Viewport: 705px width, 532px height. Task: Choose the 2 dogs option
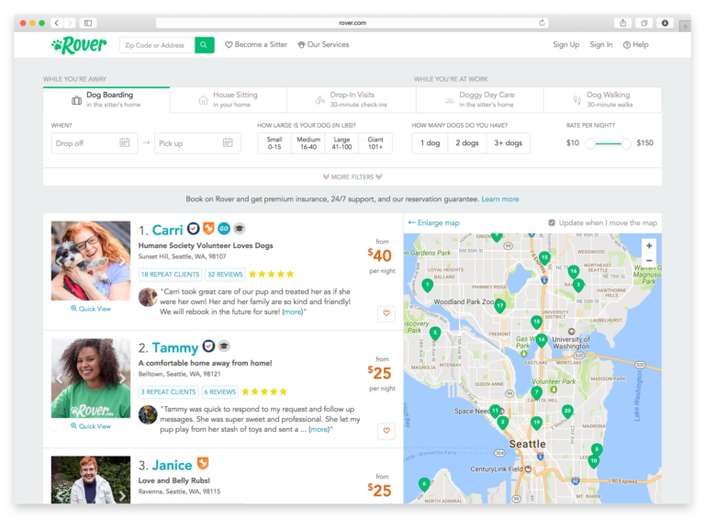click(468, 143)
